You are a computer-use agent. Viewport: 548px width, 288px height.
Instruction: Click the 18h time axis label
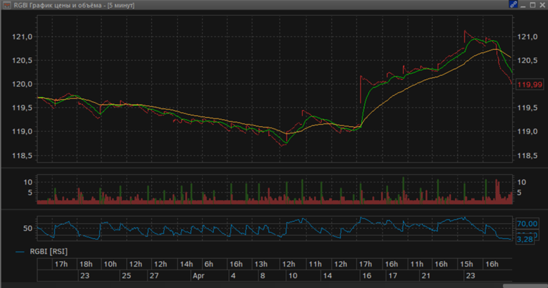point(86,264)
